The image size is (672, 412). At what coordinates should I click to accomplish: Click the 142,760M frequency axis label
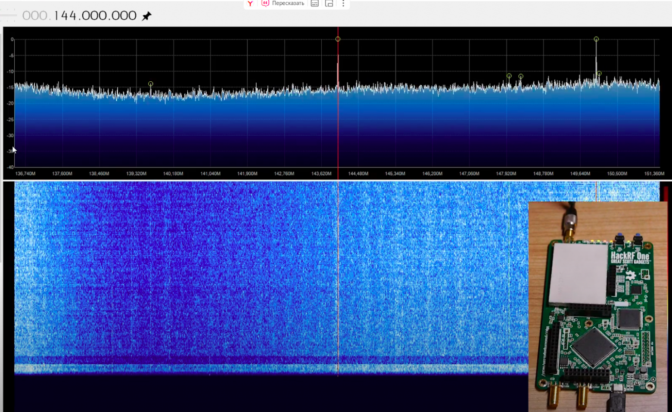click(284, 173)
